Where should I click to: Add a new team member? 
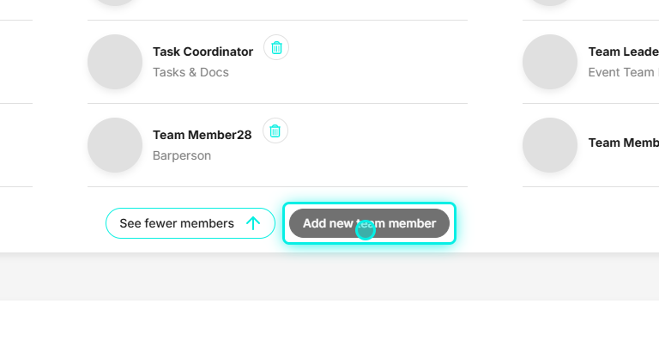(x=369, y=223)
